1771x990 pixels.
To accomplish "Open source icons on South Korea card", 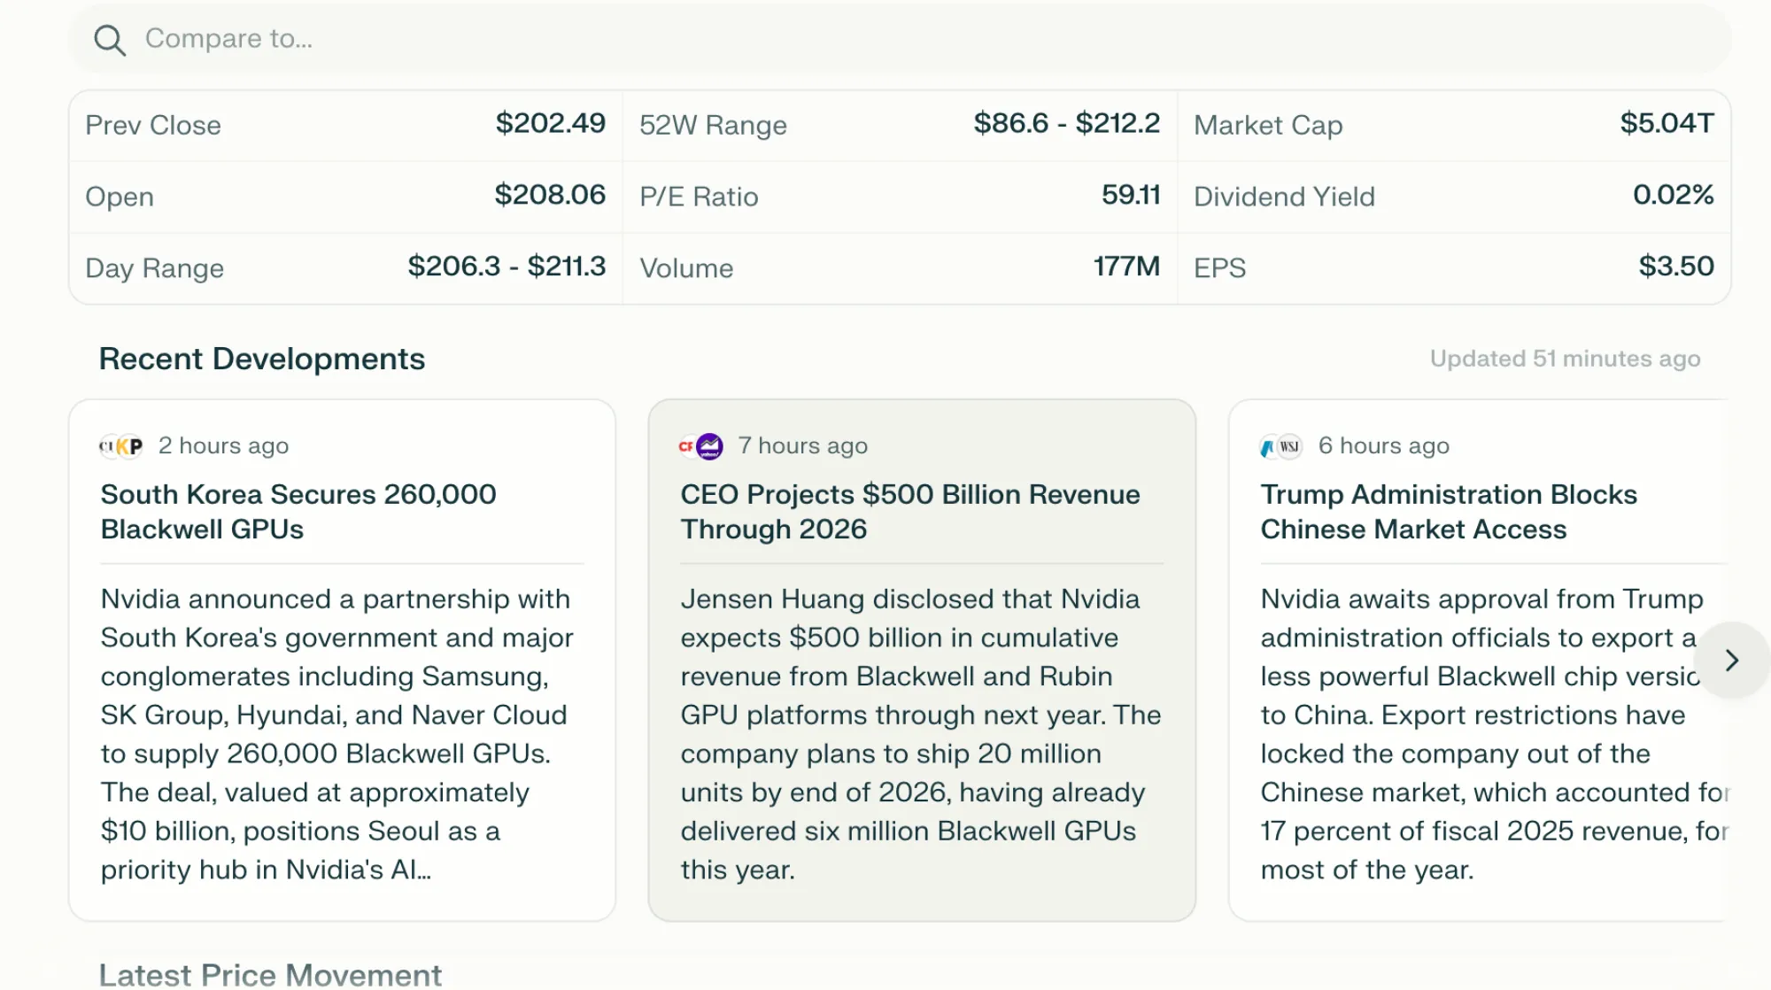I will (121, 446).
